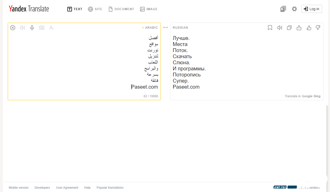This screenshot has height=192, width=330.
Task: Clear the Arabic source text
Action: coord(13,28)
